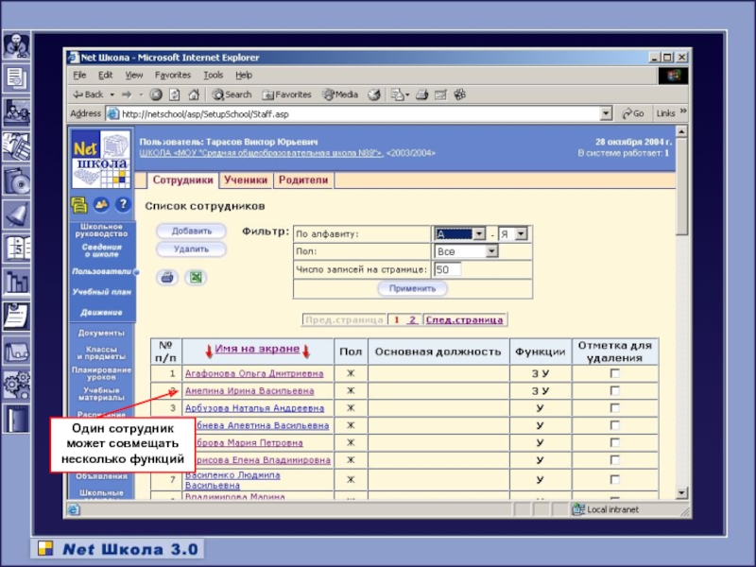
Task: Click the browser Back button
Action: (88, 94)
